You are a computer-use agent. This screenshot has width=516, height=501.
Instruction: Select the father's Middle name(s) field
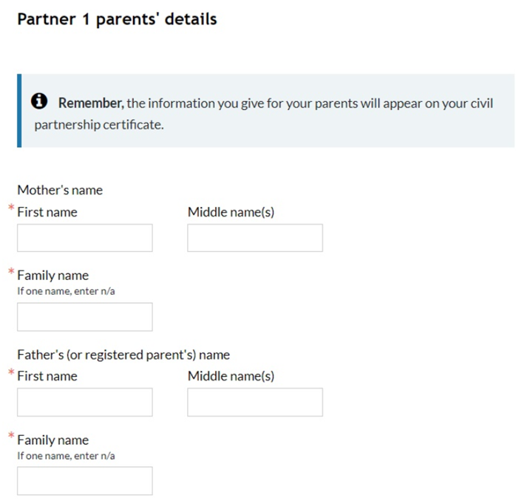click(255, 402)
